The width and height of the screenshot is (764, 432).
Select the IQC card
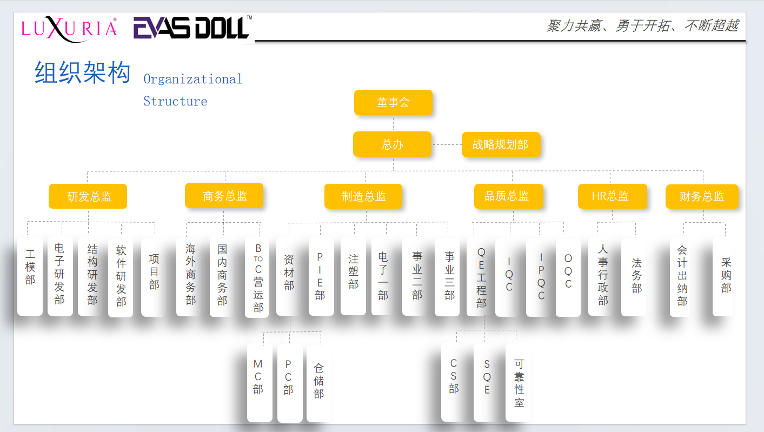tap(508, 277)
